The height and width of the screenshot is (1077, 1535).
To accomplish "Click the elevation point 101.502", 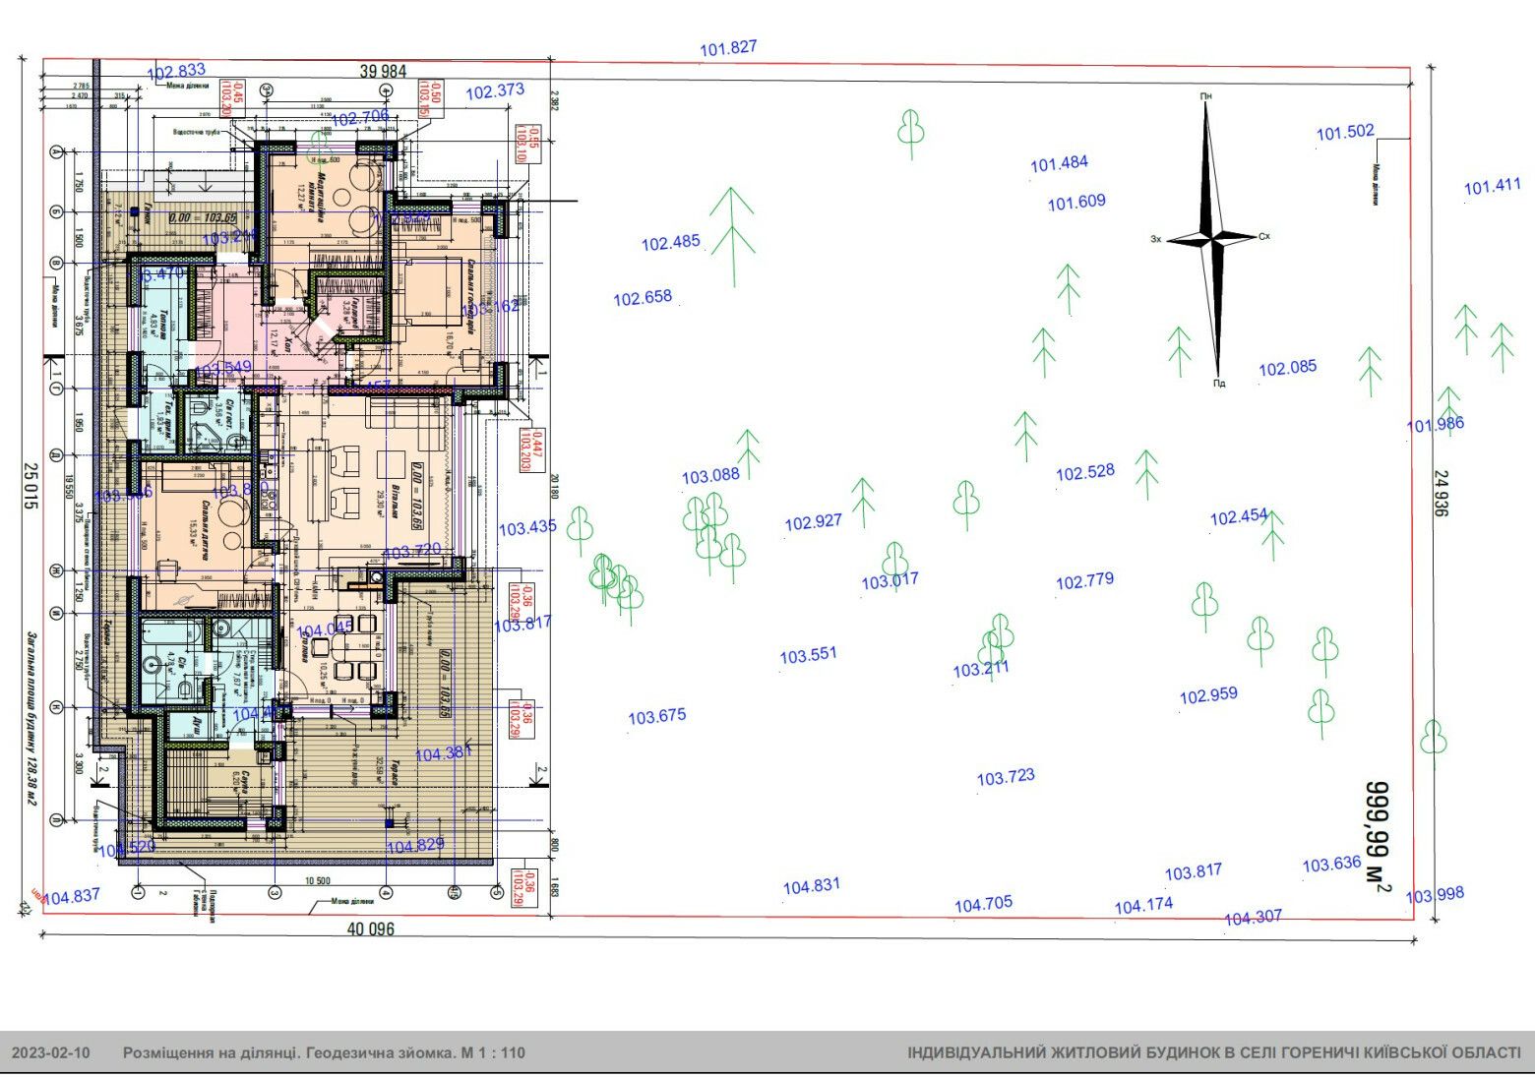I will tap(1345, 132).
